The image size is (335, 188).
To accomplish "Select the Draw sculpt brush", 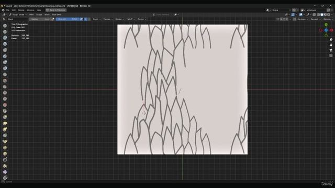I will click(x=5, y=26).
